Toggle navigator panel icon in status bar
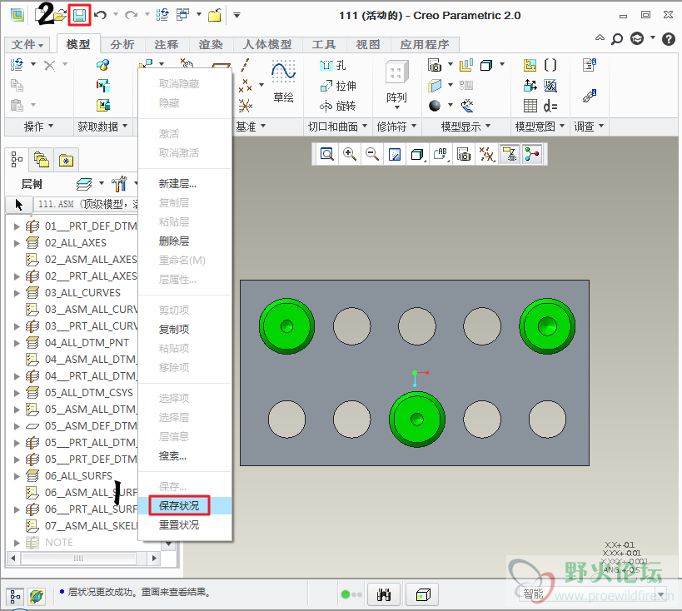The image size is (682, 611). pyautogui.click(x=15, y=596)
